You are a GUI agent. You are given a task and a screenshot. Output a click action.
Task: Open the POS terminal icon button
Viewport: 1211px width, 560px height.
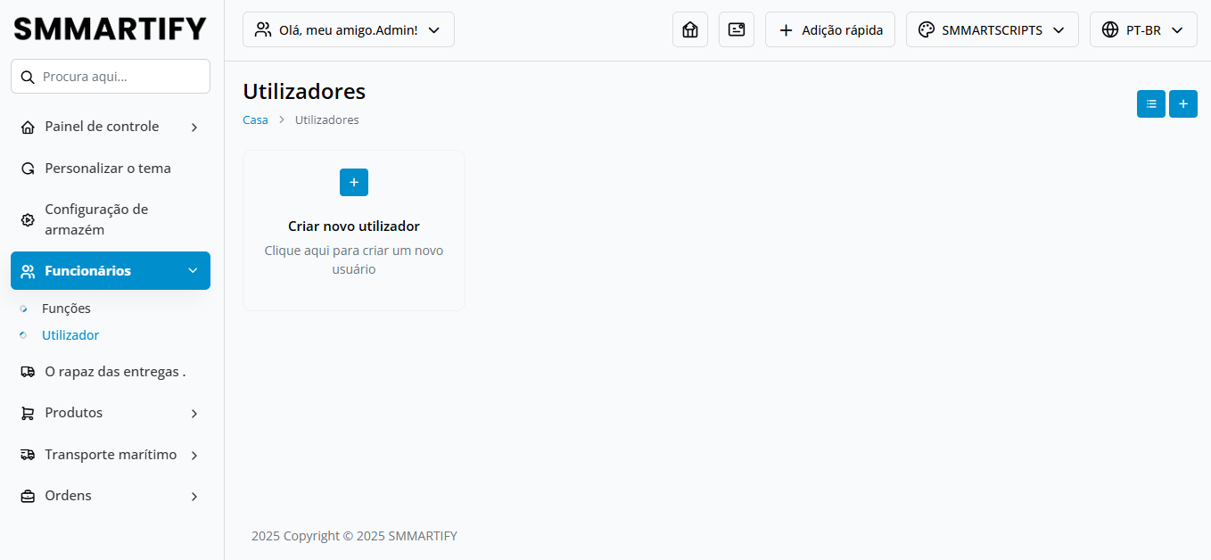tap(736, 29)
